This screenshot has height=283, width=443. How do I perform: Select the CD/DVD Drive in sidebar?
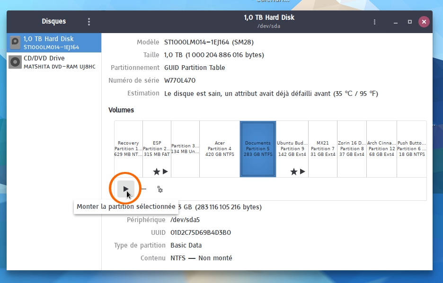click(x=54, y=62)
